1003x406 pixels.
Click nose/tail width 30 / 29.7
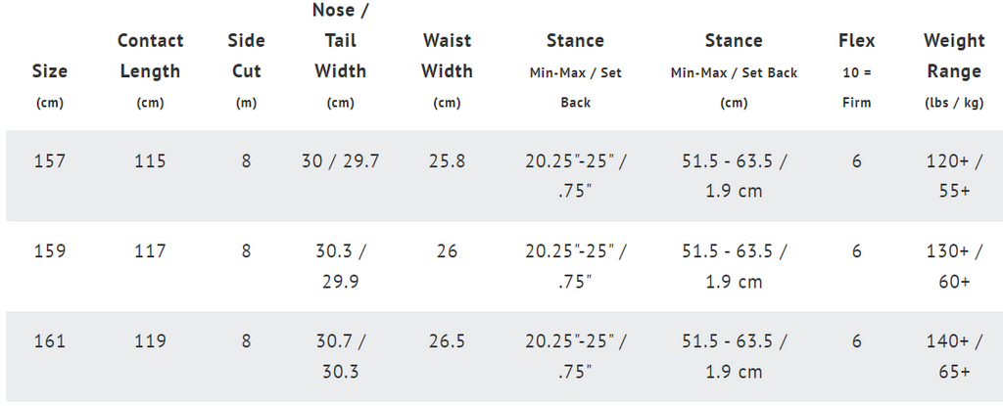(x=340, y=161)
